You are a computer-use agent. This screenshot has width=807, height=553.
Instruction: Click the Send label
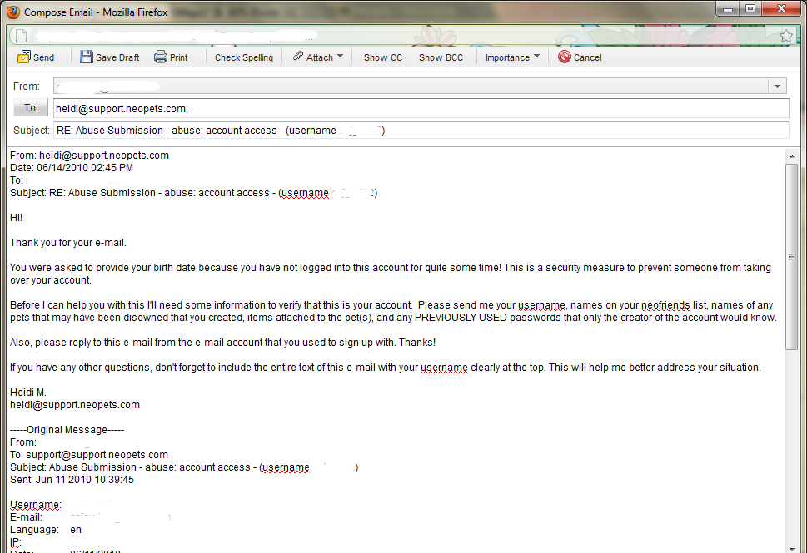(x=44, y=57)
